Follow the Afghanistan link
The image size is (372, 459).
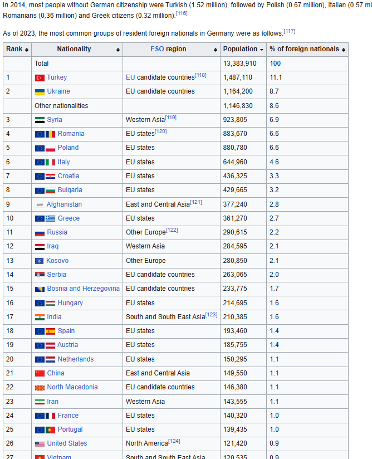point(64,204)
